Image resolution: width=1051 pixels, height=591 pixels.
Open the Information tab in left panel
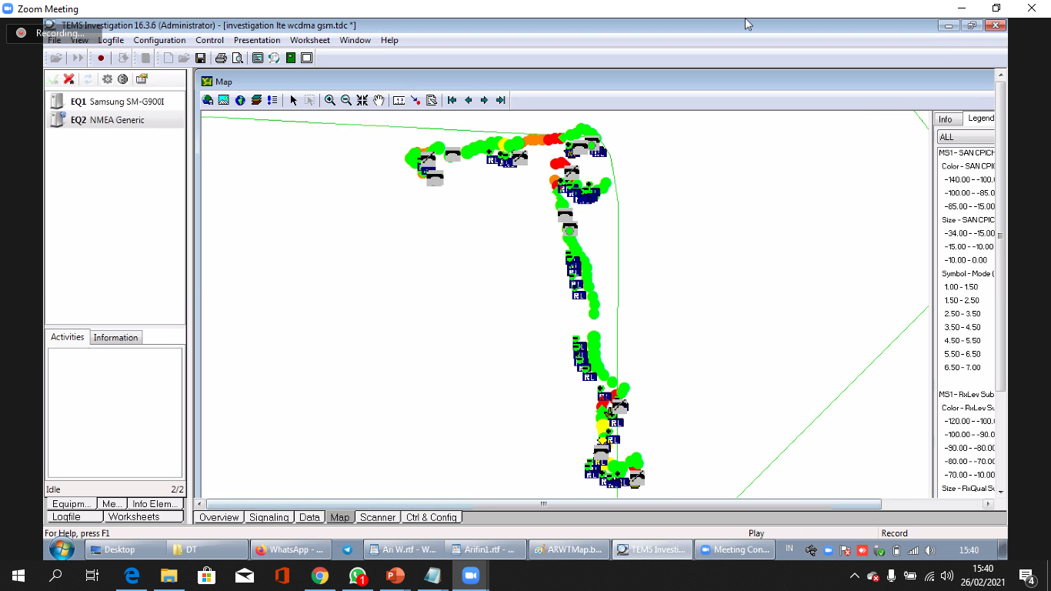[115, 338]
